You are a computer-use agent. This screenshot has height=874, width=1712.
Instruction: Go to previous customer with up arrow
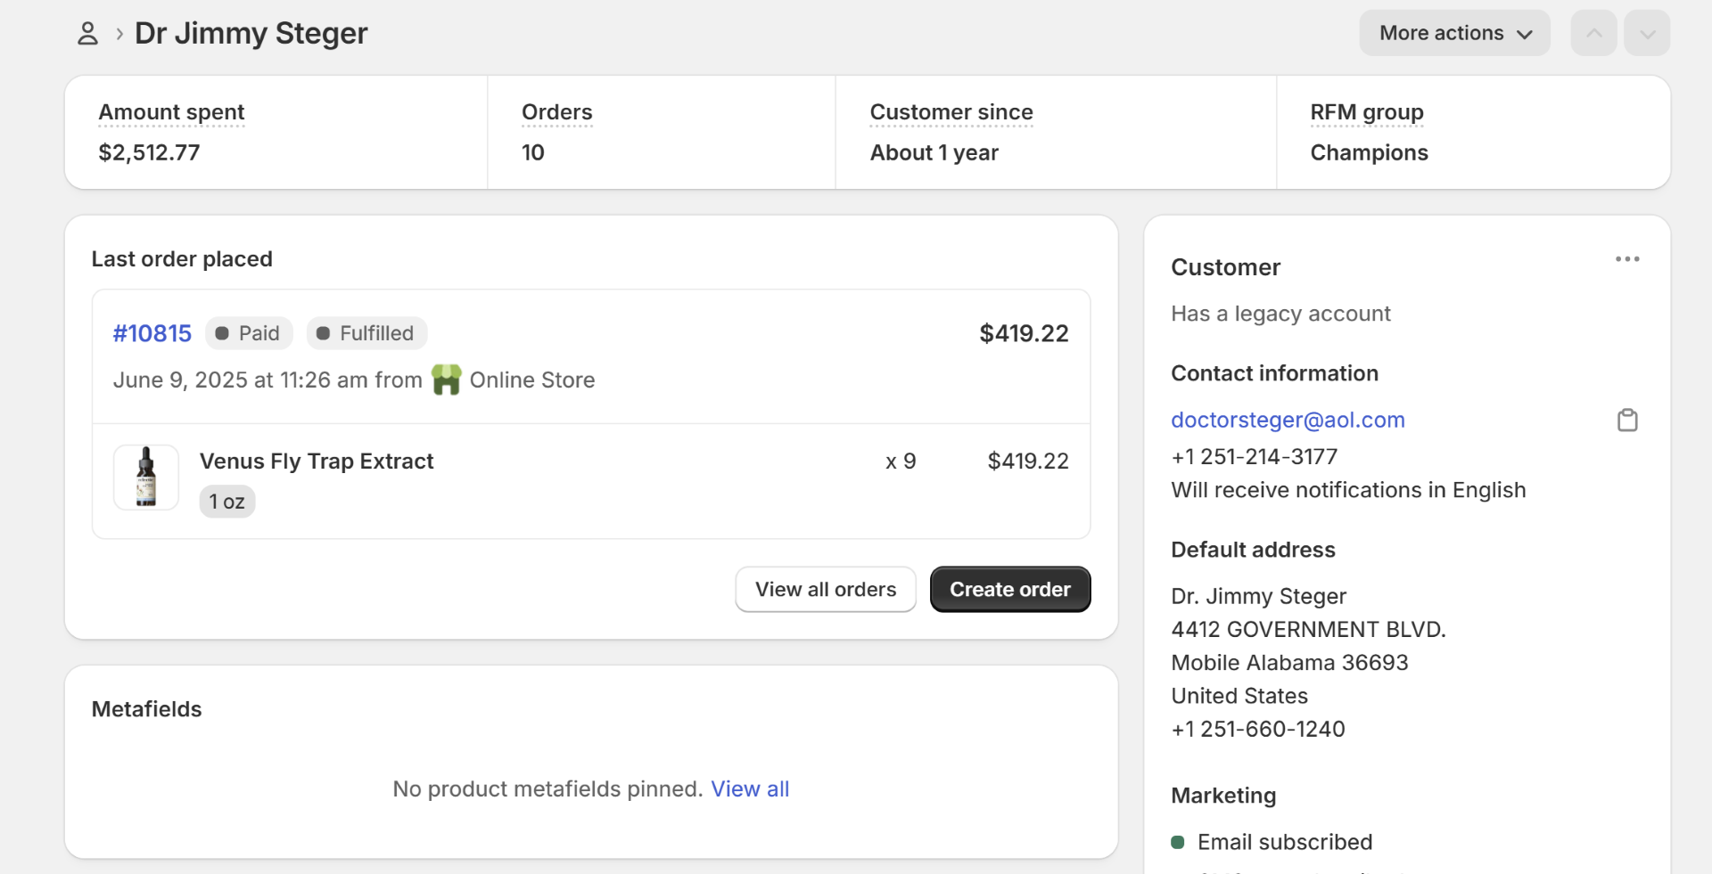tap(1593, 34)
